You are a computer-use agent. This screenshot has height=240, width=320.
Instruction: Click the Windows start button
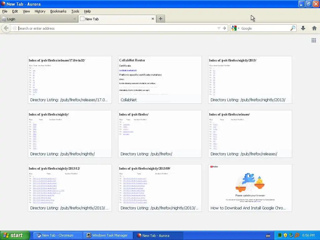click(x=15, y=235)
